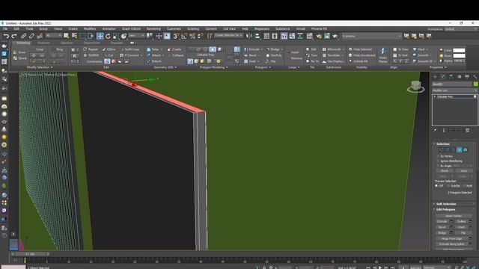Toggle the Percent Snap icon
The height and width of the screenshot is (269, 479).
(x=192, y=36)
